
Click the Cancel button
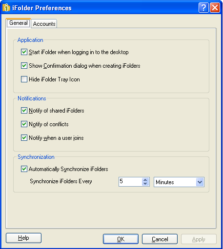point(160,239)
